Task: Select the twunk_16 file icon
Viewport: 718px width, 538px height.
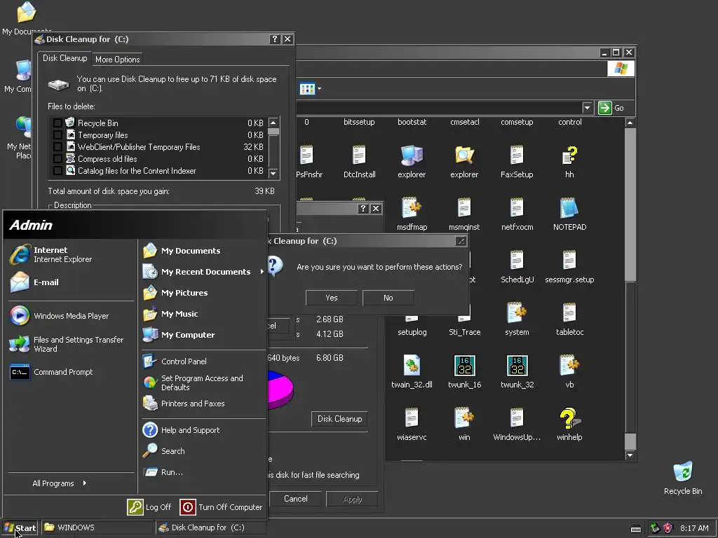Action: [464, 371]
